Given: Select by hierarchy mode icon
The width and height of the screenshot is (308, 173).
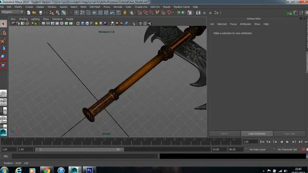Looking at the screenshot, I should point(51,13).
